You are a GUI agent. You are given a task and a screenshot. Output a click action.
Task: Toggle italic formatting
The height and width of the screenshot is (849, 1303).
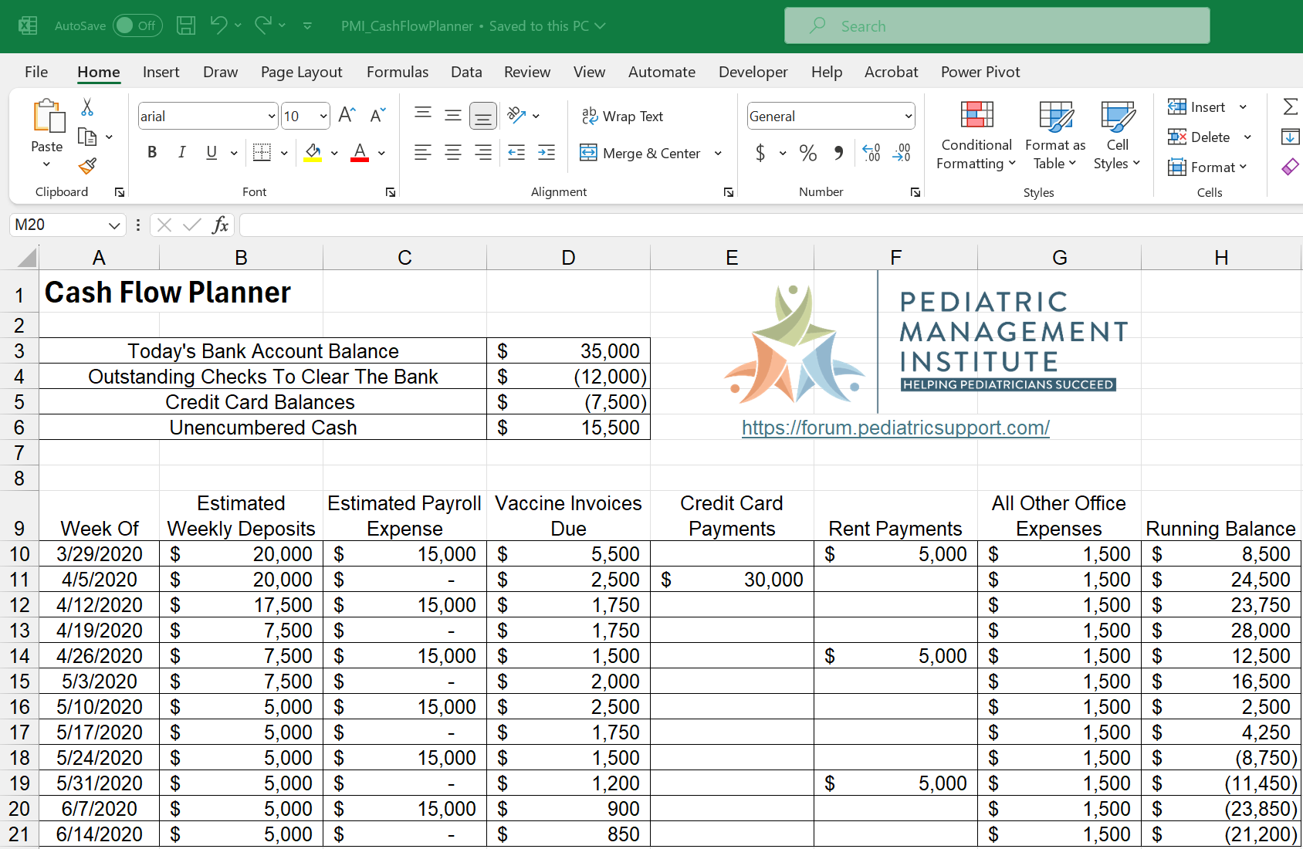click(x=181, y=152)
